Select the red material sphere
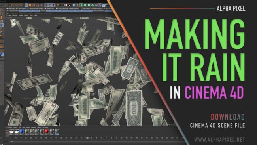 point(47,131)
